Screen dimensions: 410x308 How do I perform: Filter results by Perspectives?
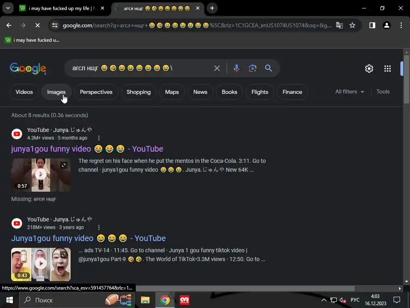coord(96,92)
